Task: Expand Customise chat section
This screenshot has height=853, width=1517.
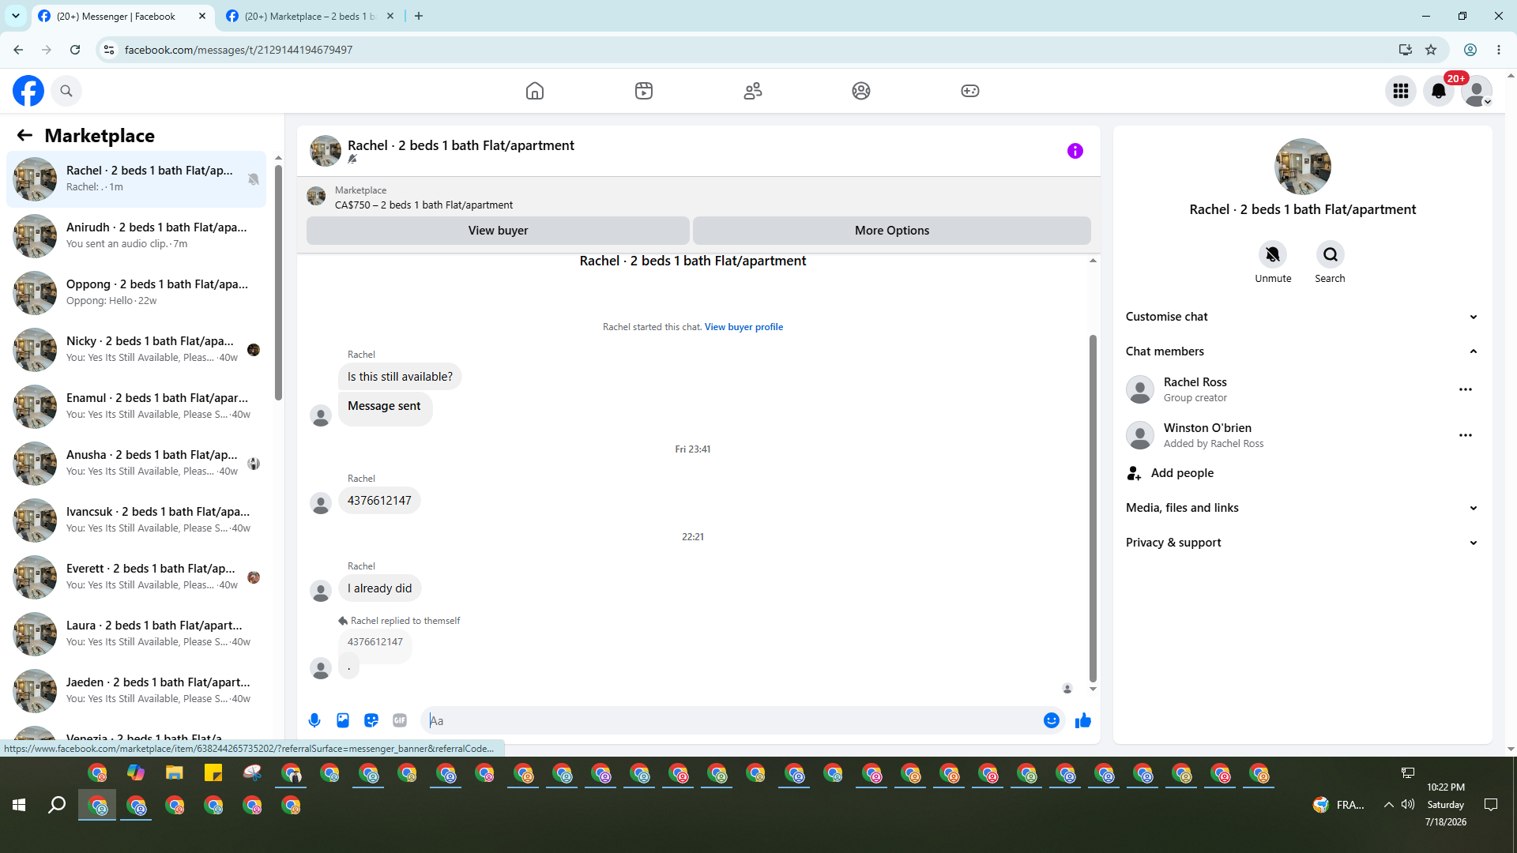Action: pos(1303,317)
